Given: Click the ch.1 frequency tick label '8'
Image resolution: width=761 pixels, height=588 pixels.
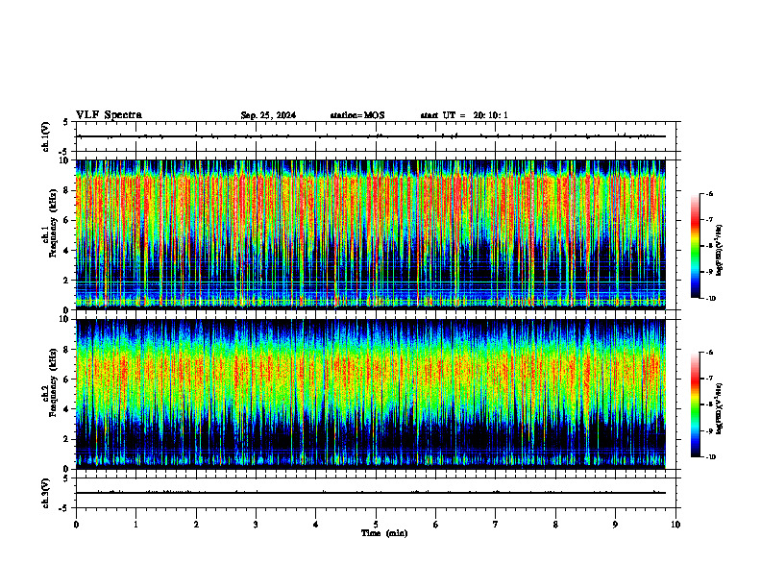Looking at the screenshot, I should (x=67, y=190).
